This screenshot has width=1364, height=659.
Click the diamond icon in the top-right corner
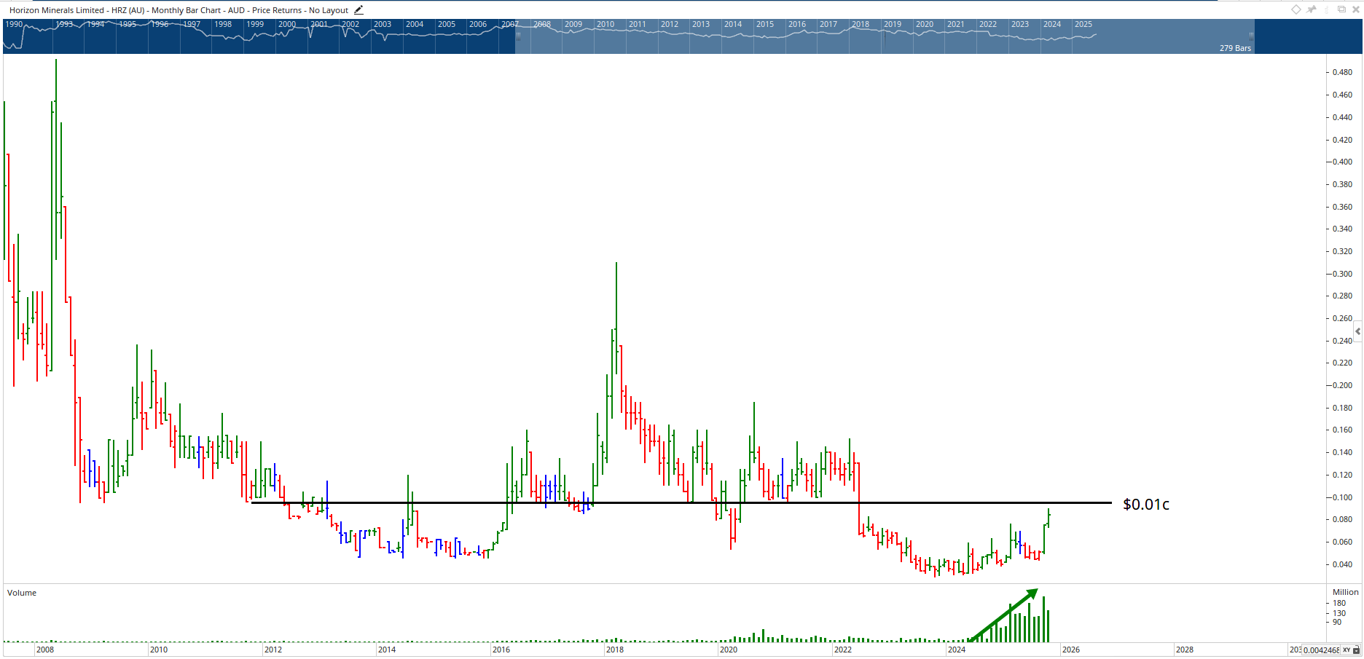[1296, 9]
